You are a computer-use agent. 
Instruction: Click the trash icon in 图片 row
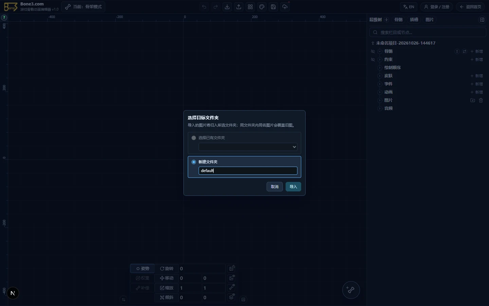tap(481, 100)
